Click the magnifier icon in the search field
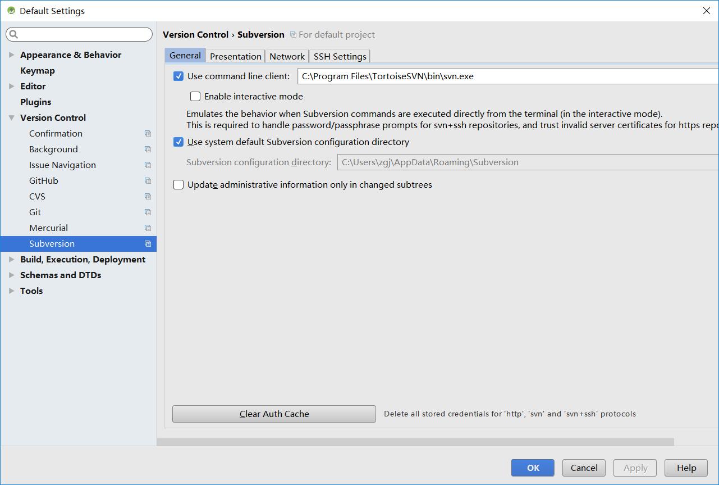This screenshot has width=719, height=485. pyautogui.click(x=12, y=34)
